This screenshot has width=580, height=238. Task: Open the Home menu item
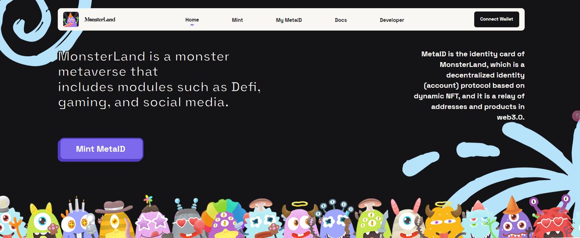pyautogui.click(x=192, y=20)
